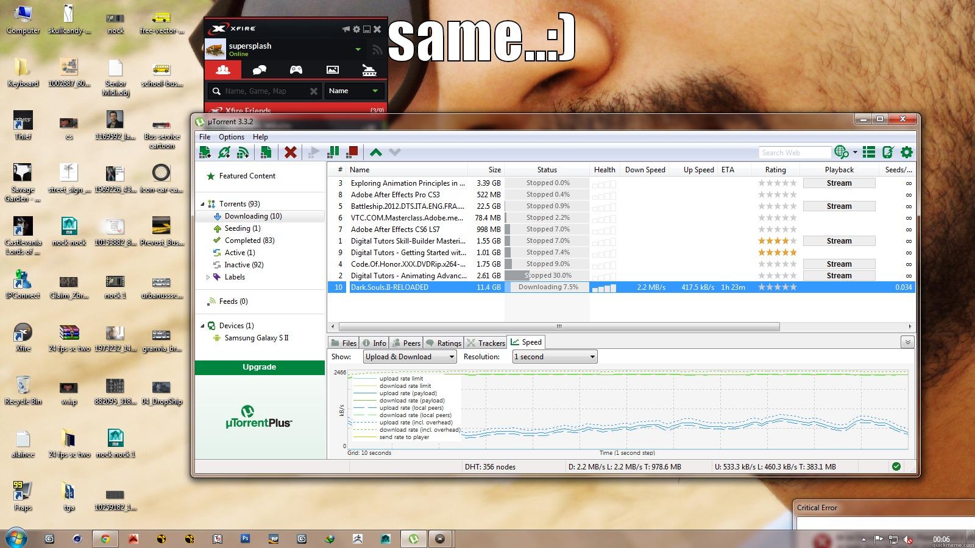
Task: Open Xfire Friends tab icon
Action: [x=223, y=69]
